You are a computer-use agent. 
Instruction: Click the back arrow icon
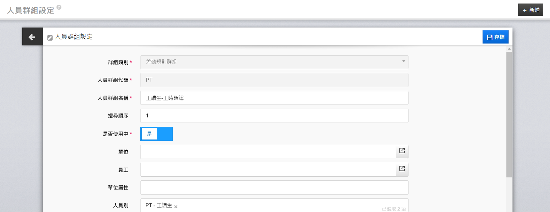coord(32,37)
